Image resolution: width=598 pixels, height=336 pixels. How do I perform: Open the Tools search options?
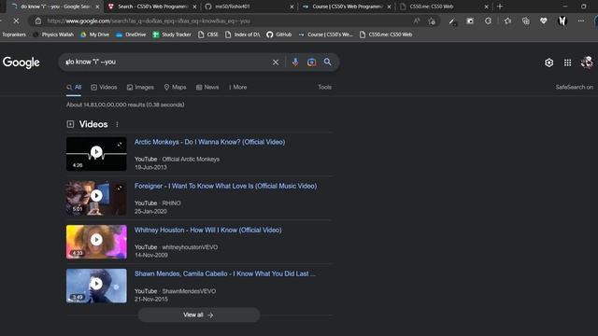click(x=325, y=87)
